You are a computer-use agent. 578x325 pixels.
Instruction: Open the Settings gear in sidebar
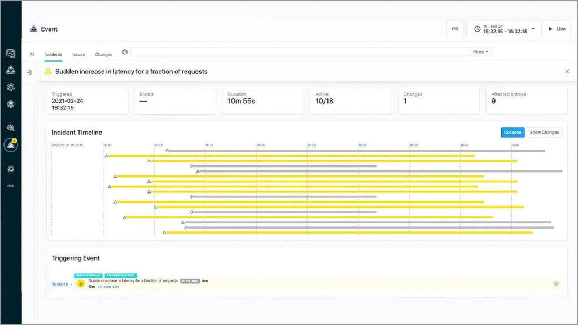(x=11, y=169)
